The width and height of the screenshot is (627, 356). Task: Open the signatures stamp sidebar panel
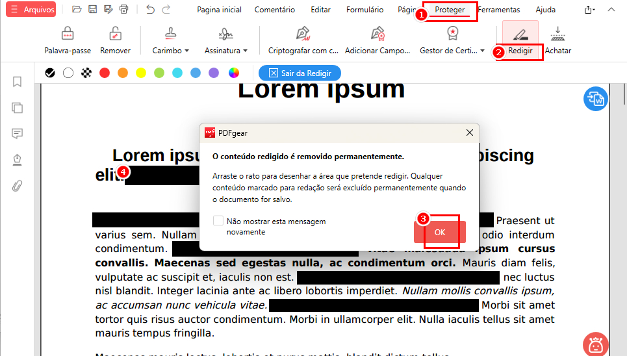pos(17,160)
